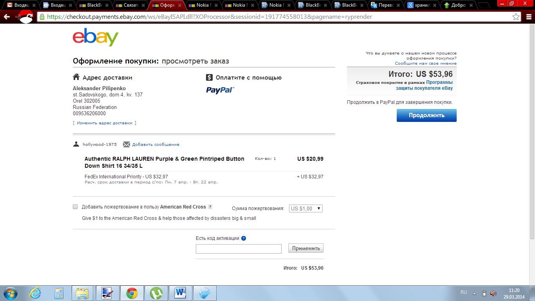Switch to the Перевод tab
The height and width of the screenshot is (301, 535).
click(x=386, y=5)
